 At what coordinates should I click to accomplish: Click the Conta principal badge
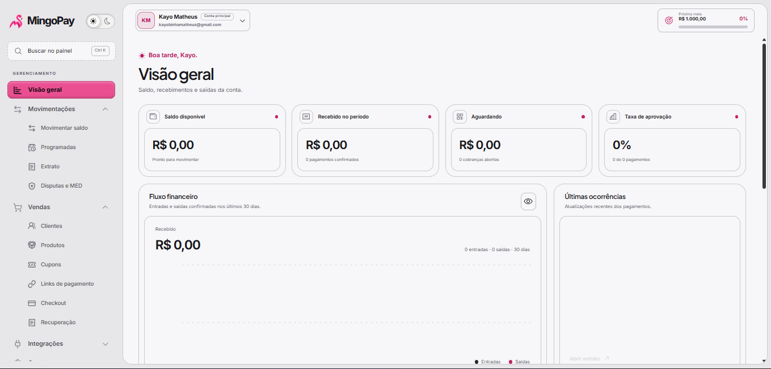coord(217,16)
